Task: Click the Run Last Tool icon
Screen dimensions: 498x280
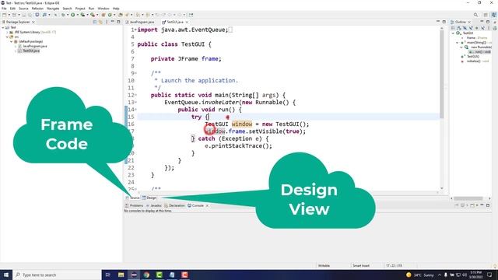Action: (93, 15)
